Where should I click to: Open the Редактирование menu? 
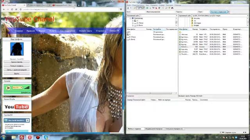138,5
